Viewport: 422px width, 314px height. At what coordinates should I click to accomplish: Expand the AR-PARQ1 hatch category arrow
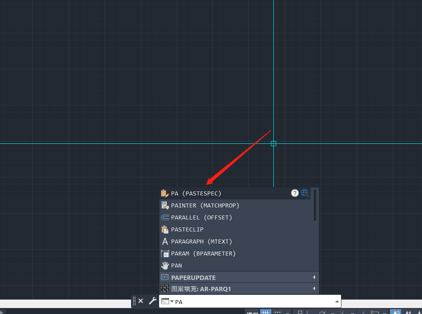point(314,288)
